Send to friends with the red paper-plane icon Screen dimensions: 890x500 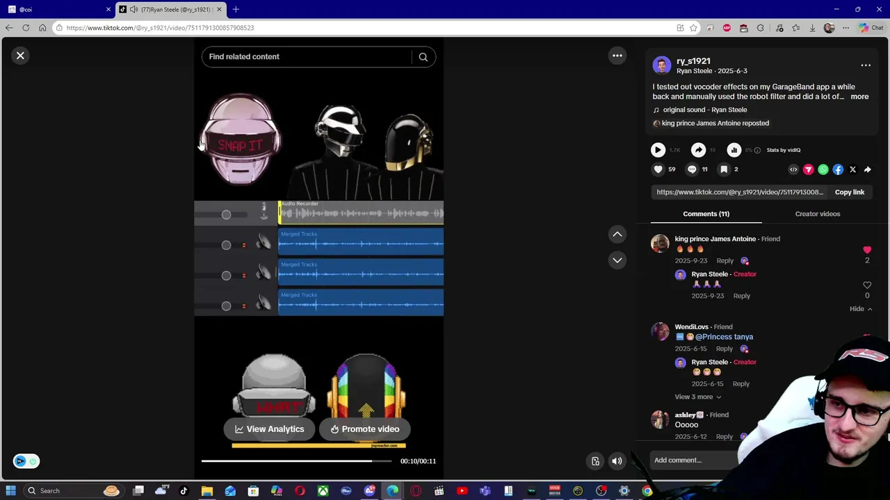tap(808, 169)
